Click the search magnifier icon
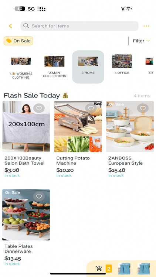 tap(26, 26)
